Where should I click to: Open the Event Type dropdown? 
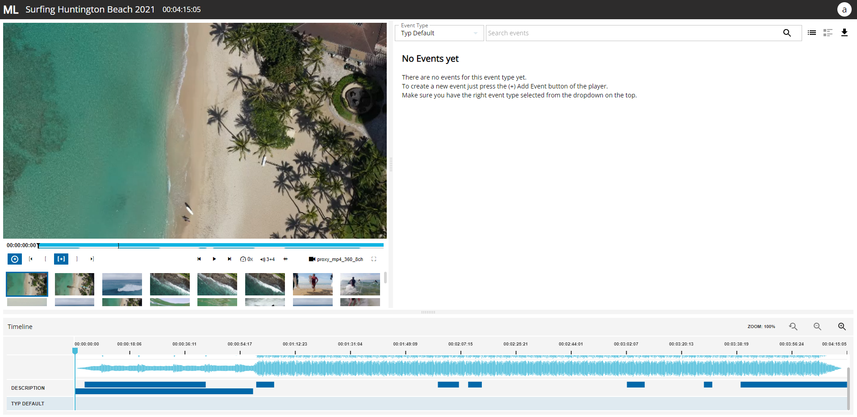(x=439, y=33)
